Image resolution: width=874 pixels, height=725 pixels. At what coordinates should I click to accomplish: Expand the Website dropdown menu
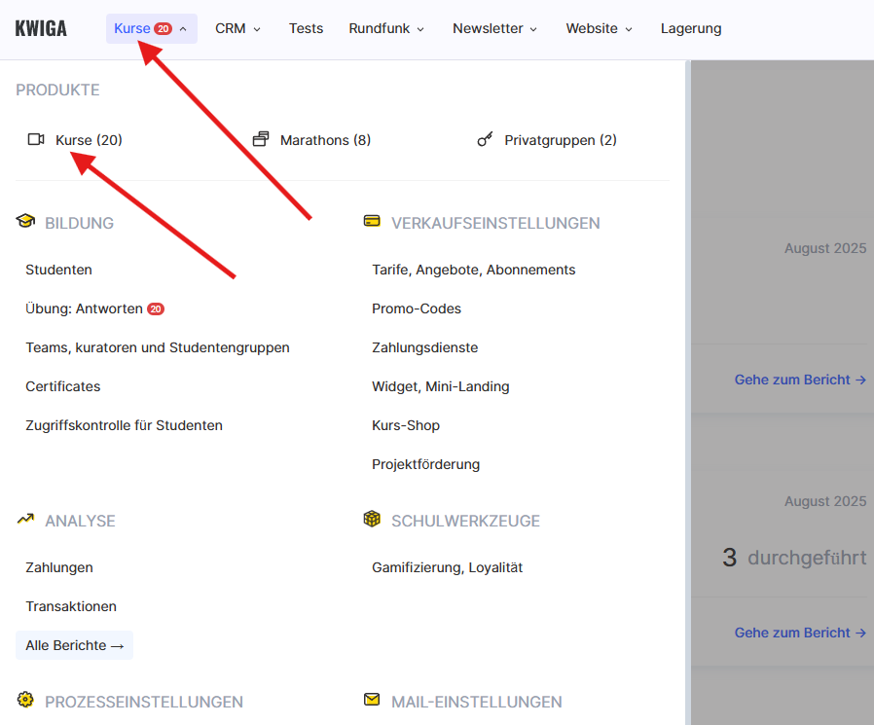(599, 28)
